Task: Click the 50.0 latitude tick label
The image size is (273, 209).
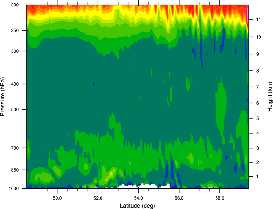Action: pos(57,198)
